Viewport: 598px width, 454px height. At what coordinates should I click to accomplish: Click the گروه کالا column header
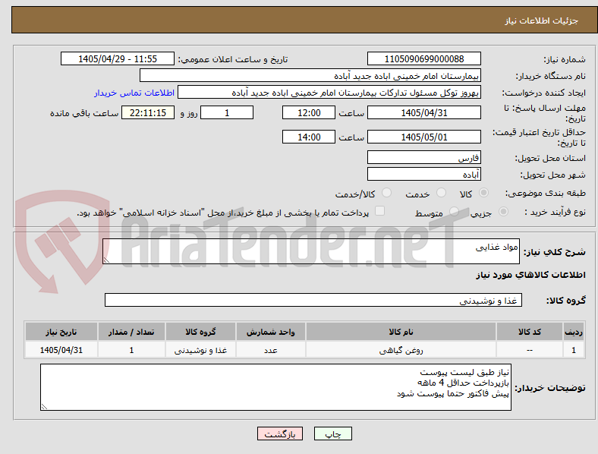coord(200,332)
